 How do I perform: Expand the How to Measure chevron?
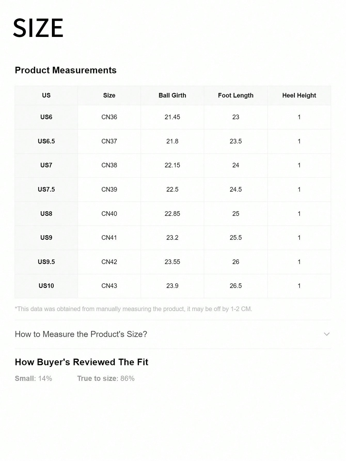pos(327,334)
